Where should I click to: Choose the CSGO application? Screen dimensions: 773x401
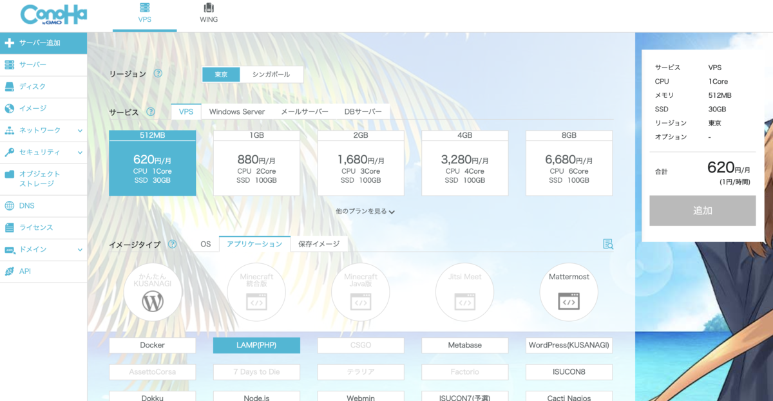tap(361, 345)
